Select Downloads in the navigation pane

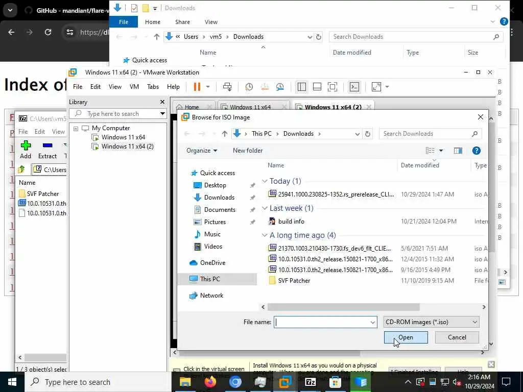click(x=219, y=198)
